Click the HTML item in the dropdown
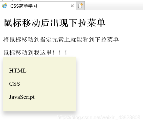 (x=18, y=71)
